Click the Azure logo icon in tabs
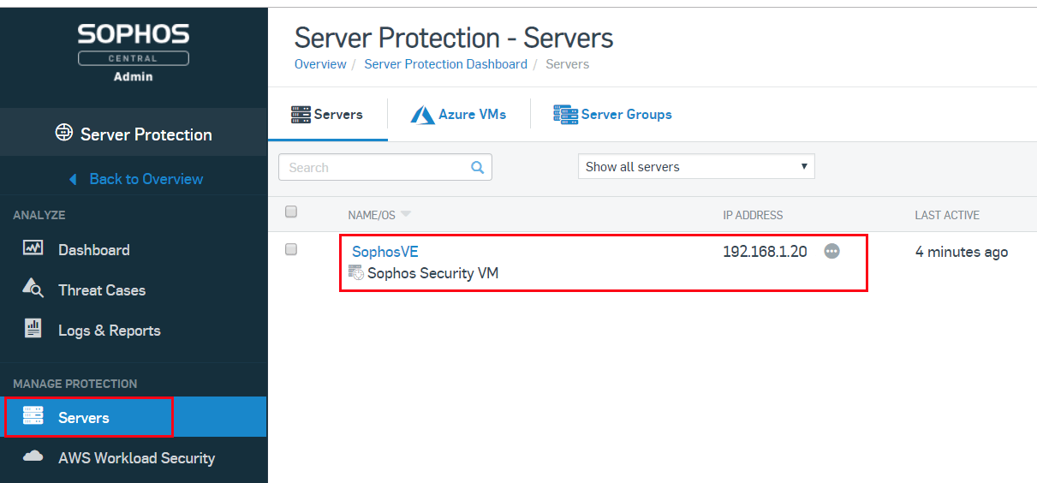The image size is (1037, 483). 422,115
